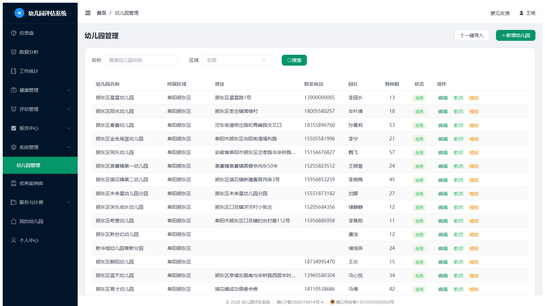Image resolution: width=545 pixels, height=306 pixels.
Task: Click the 评估管理 sidebar icon
Action: point(14,109)
